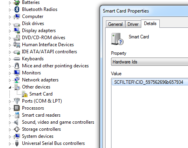Click the Smart Card warning icon
This screenshot has height=148, width=188.
pos(24,94)
